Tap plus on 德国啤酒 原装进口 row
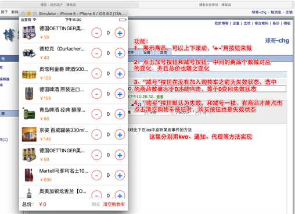 tap(120, 94)
